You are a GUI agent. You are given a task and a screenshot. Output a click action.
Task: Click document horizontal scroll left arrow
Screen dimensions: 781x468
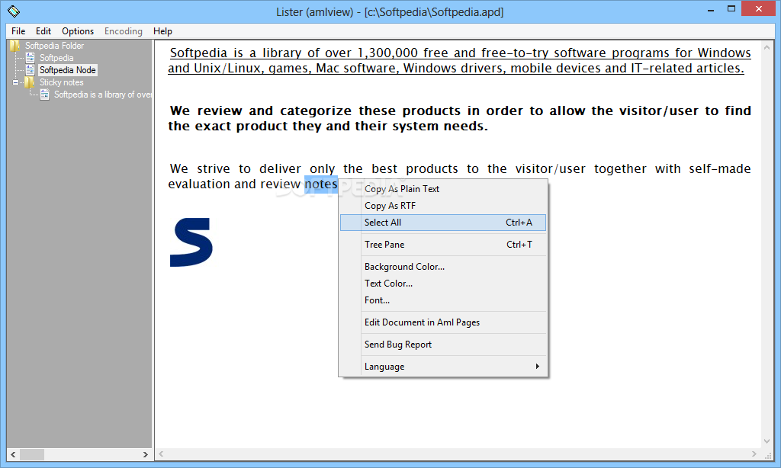[161, 454]
